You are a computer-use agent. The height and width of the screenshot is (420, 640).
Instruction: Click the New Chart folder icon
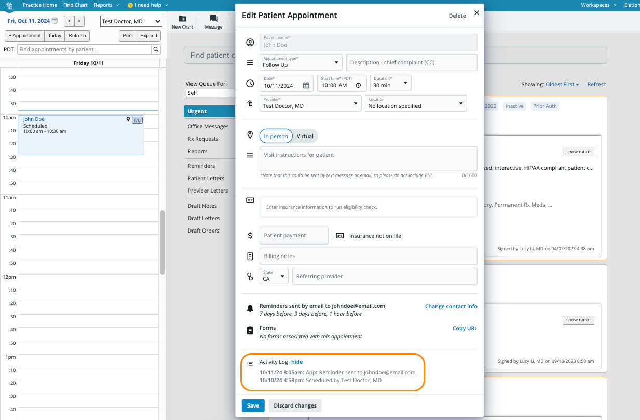pos(182,19)
